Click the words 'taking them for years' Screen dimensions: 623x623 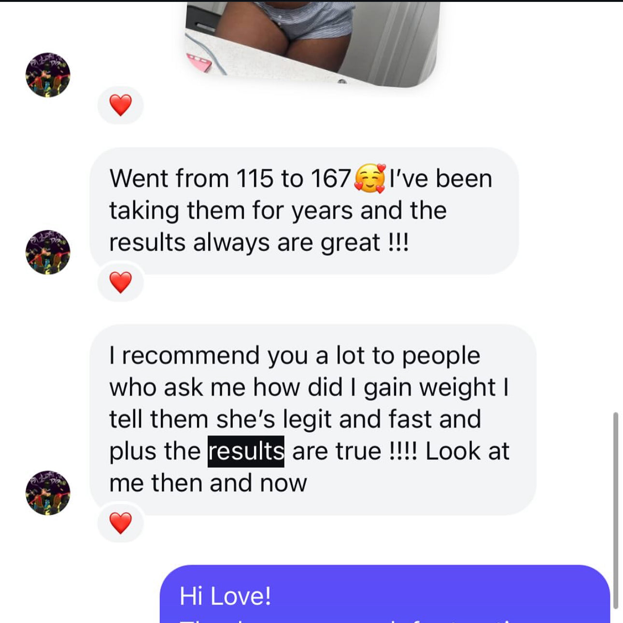pyautogui.click(x=232, y=211)
